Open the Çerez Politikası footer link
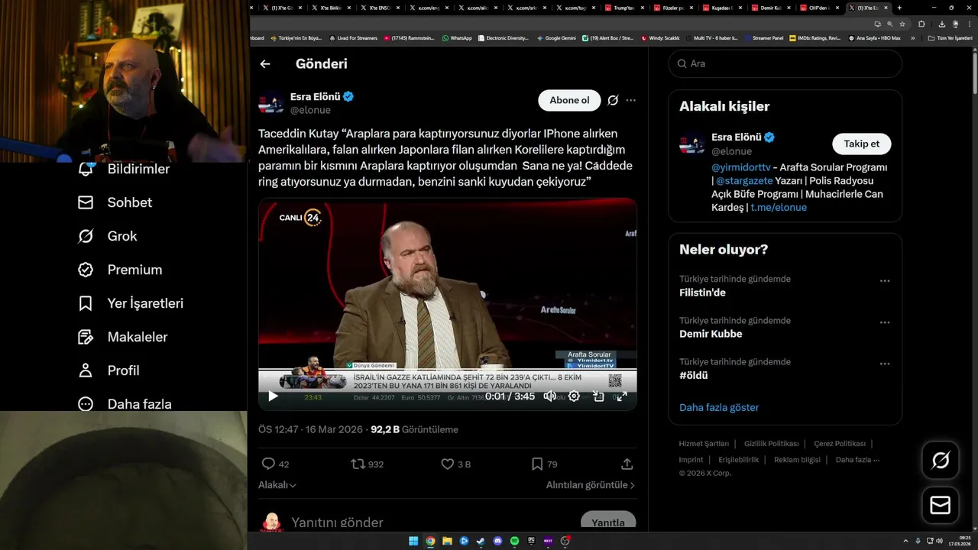This screenshot has height=550, width=978. [x=840, y=444]
